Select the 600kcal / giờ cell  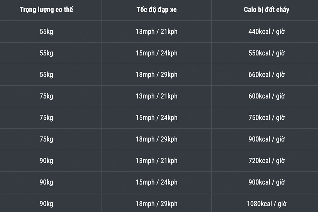pos(267,96)
